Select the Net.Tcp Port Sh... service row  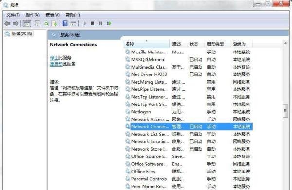point(188,104)
